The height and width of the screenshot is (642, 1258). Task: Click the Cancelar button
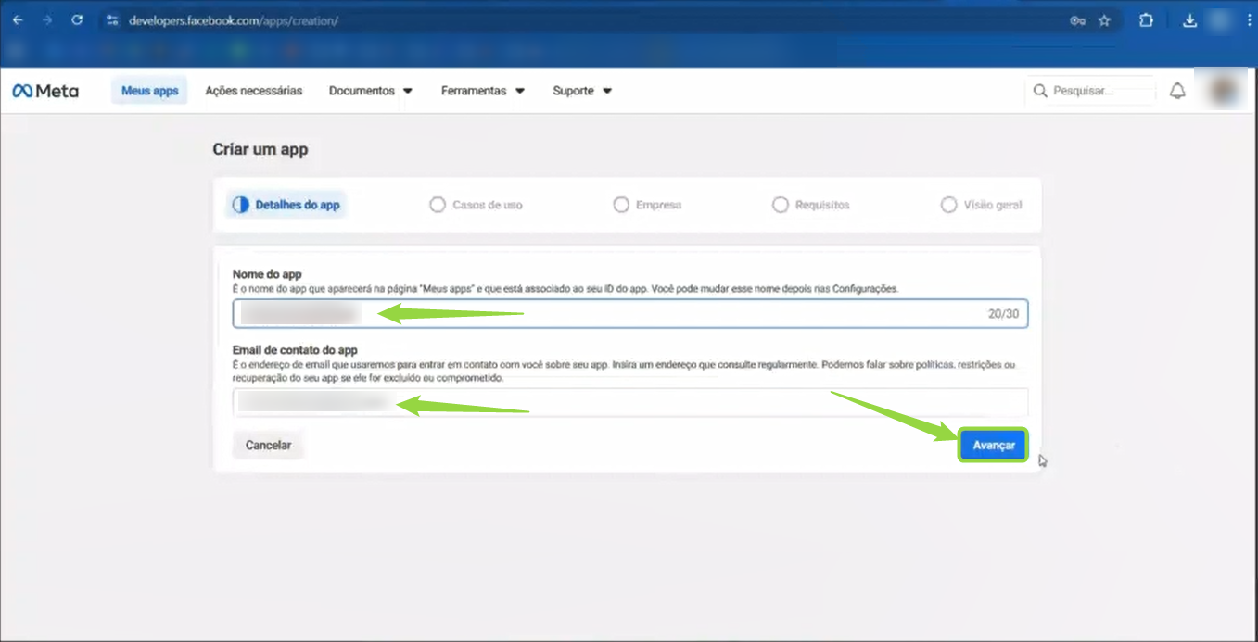point(268,446)
